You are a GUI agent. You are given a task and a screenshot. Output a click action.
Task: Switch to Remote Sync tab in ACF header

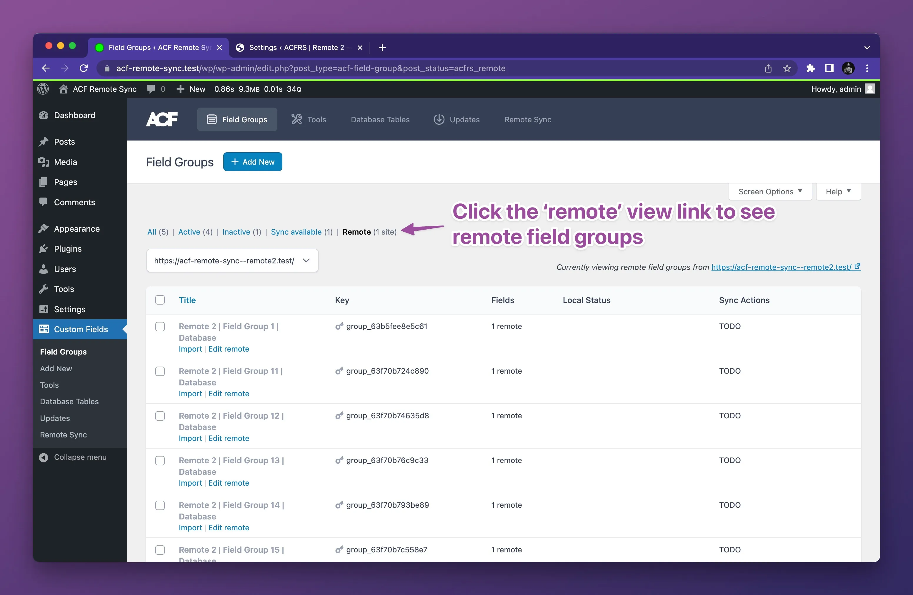[x=528, y=119]
